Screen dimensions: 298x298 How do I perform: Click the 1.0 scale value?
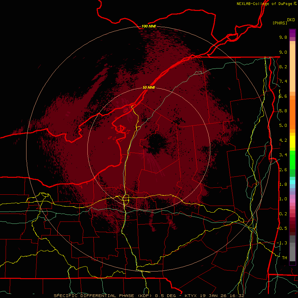click(x=283, y=199)
